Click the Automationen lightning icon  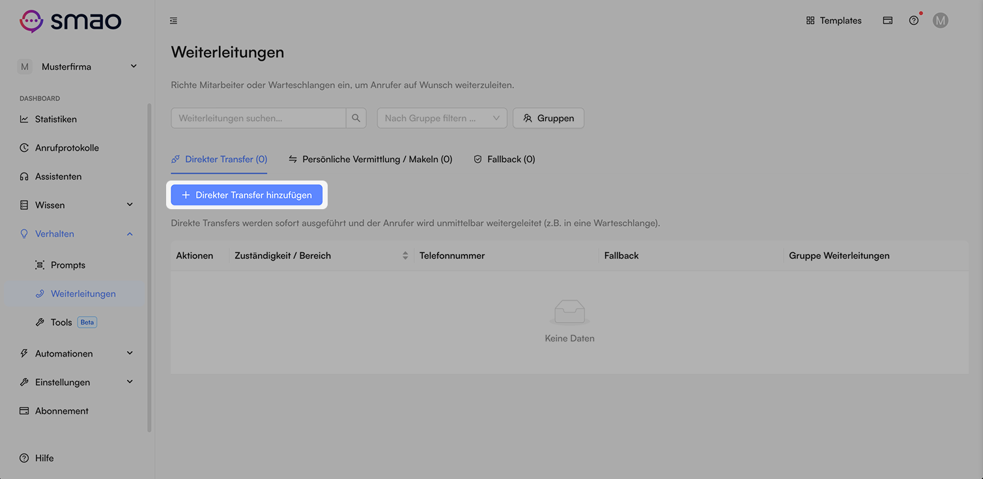tap(24, 354)
